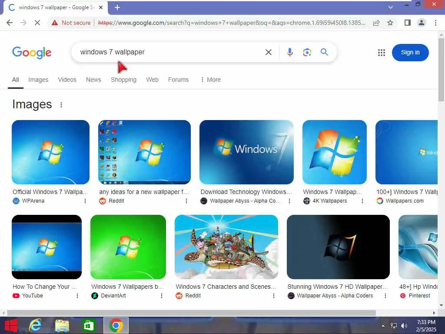Switch to the Forums tab
The width and height of the screenshot is (445, 334).
(178, 80)
